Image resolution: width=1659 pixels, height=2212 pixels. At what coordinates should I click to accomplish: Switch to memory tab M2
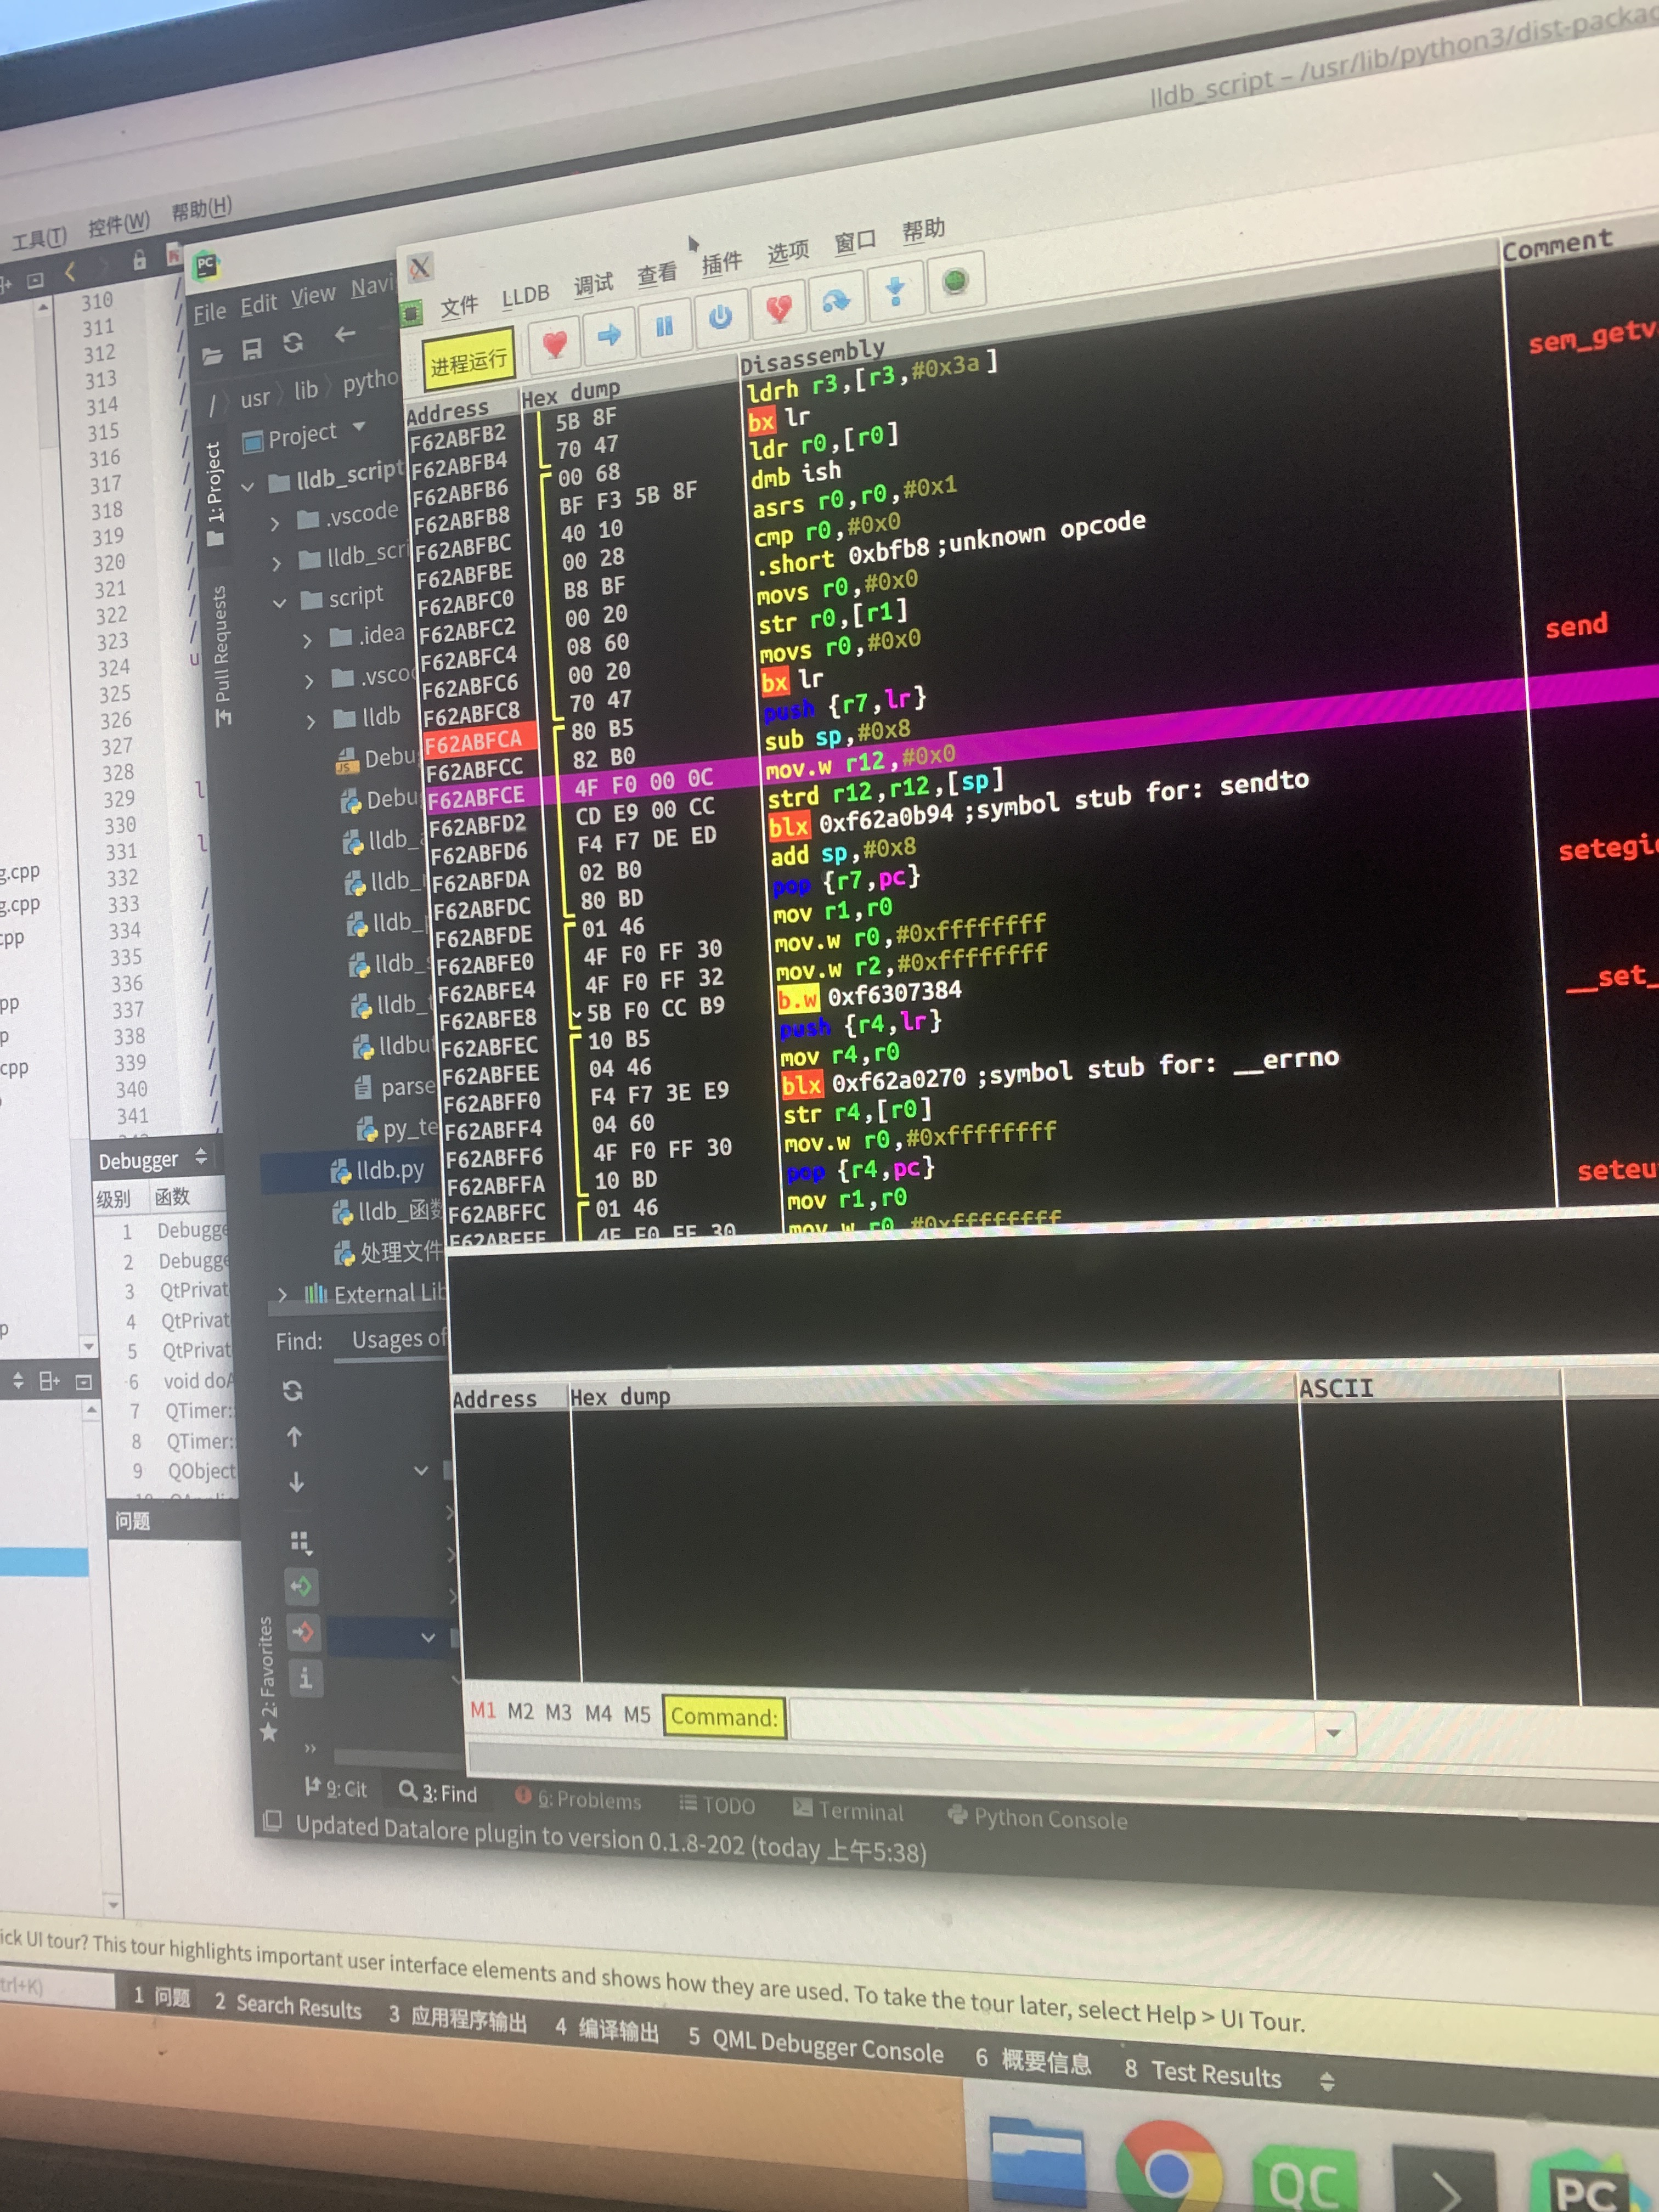point(520,1711)
